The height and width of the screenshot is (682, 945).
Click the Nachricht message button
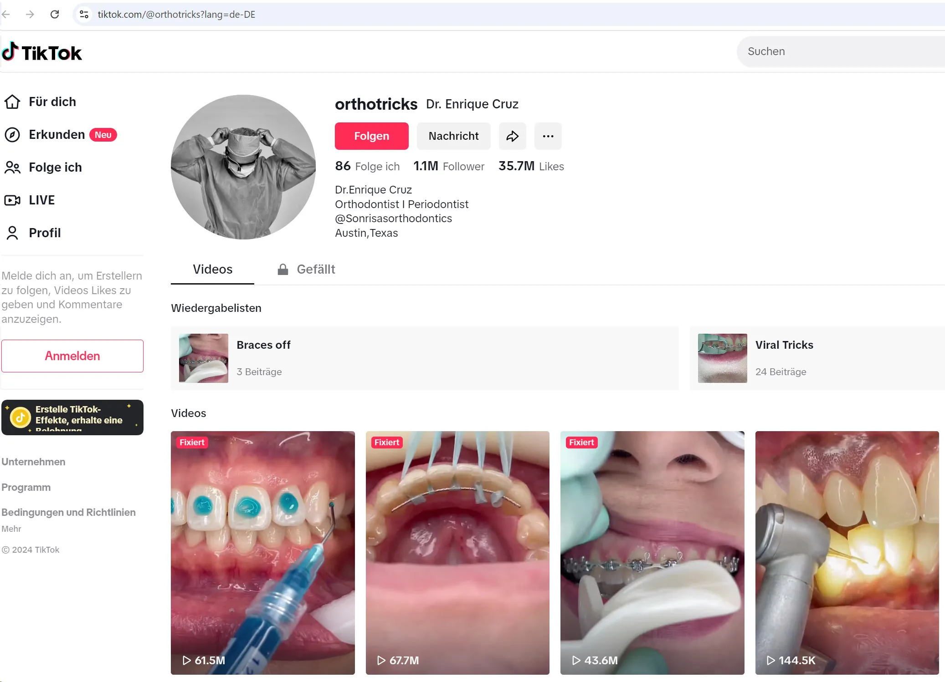point(453,136)
